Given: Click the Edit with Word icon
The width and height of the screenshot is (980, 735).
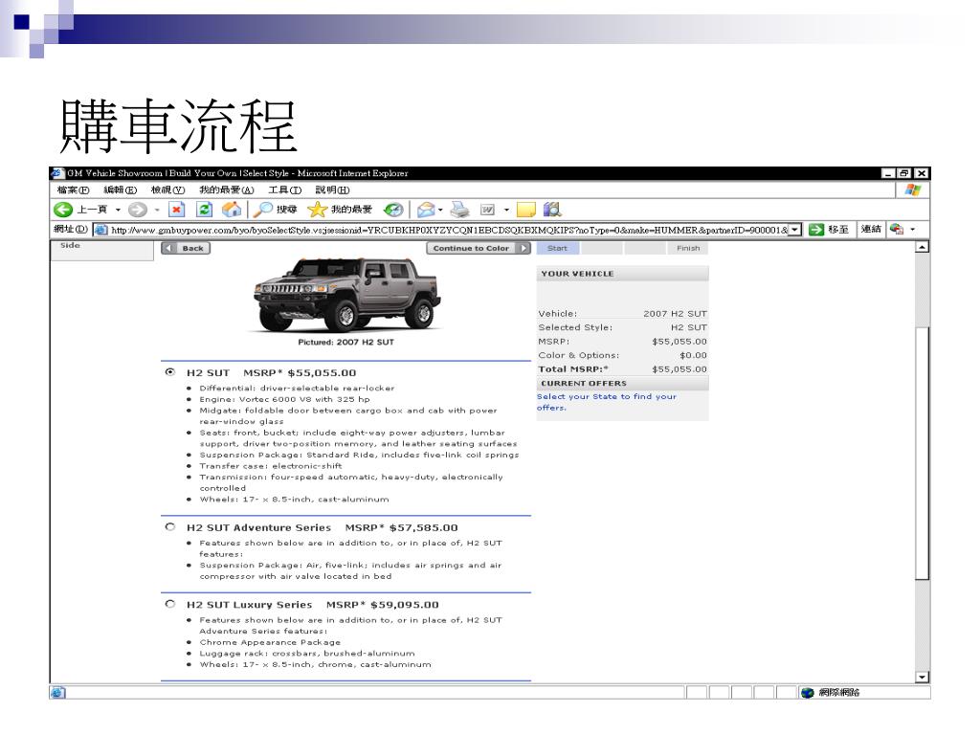Looking at the screenshot, I should click(x=487, y=210).
